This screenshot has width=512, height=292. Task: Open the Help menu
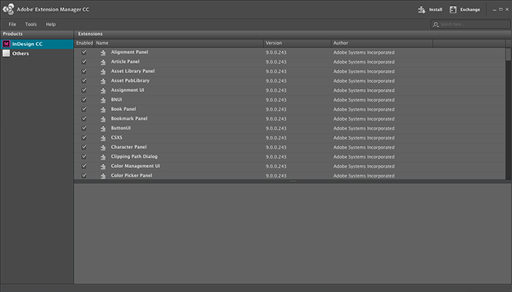pyautogui.click(x=50, y=24)
